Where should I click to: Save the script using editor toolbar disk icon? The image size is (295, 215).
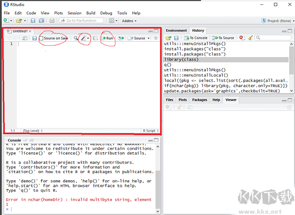click(34, 38)
